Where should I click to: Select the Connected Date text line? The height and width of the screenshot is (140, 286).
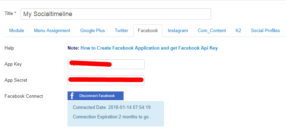[112, 108]
